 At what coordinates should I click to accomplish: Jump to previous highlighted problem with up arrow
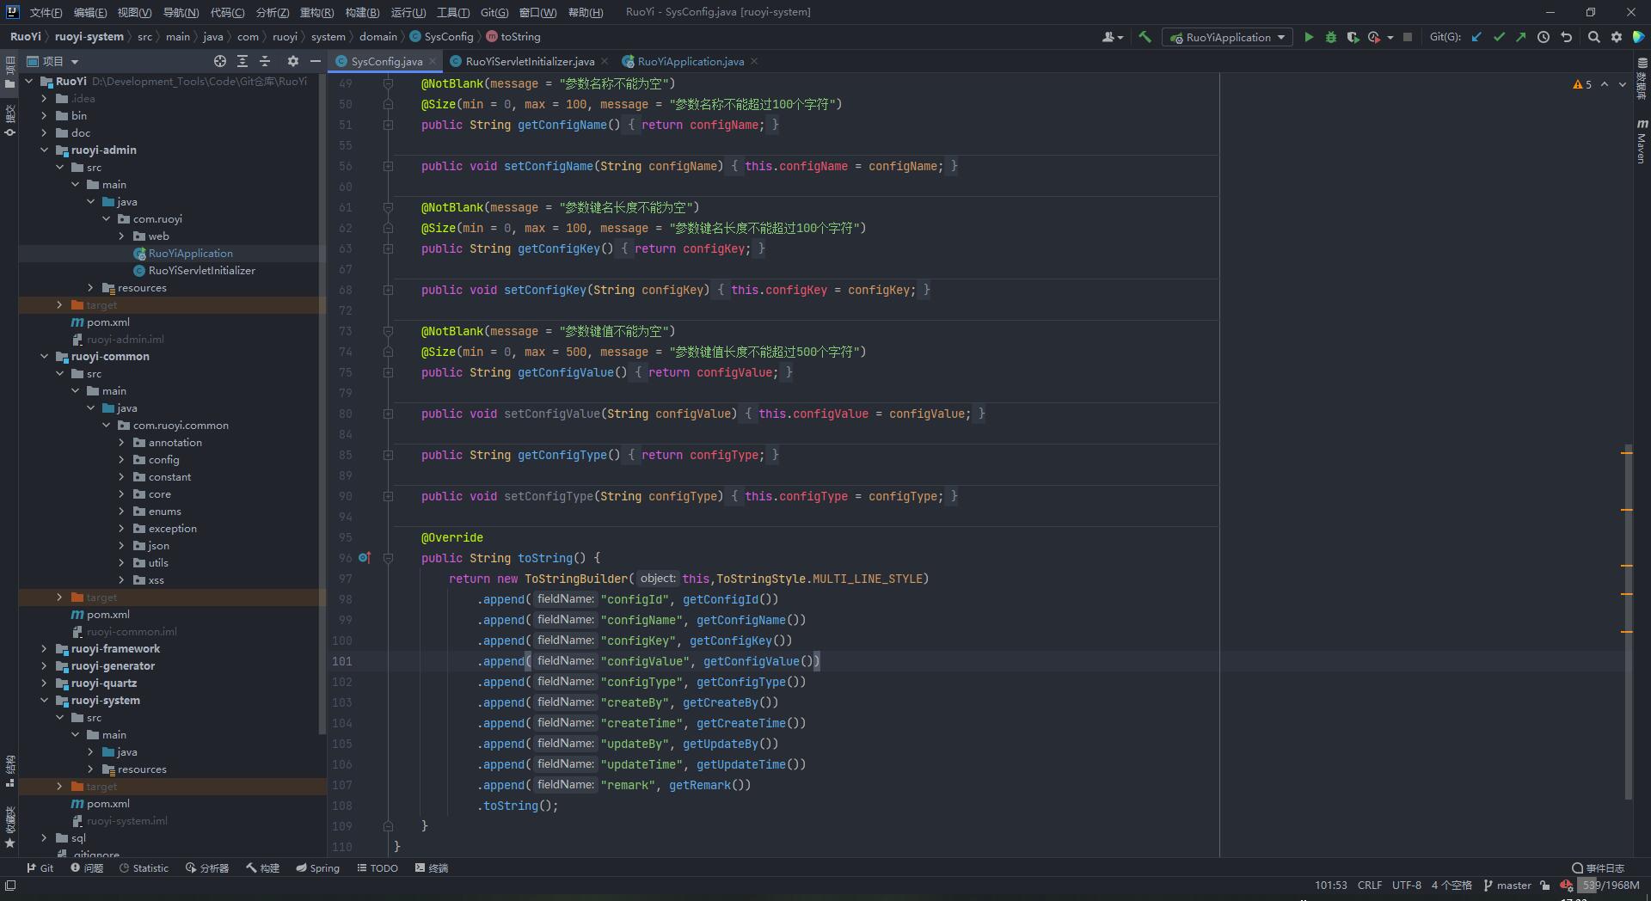click(1605, 84)
